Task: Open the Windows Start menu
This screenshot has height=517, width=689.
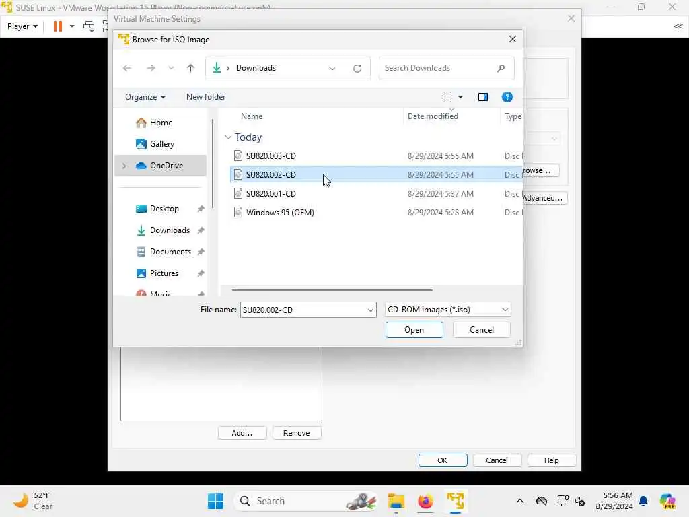Action: pos(215,501)
